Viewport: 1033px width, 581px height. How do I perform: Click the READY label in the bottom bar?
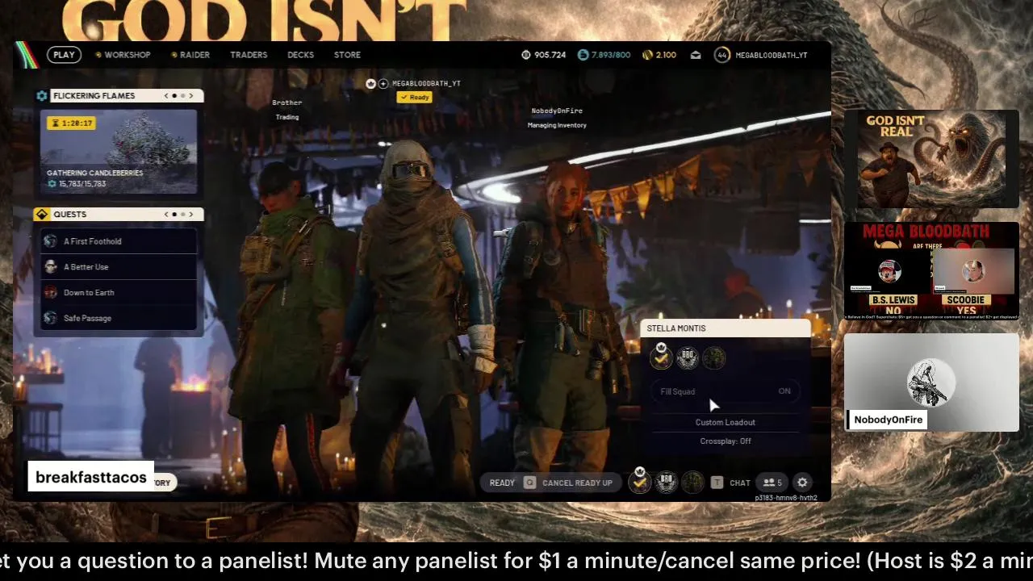coord(502,483)
